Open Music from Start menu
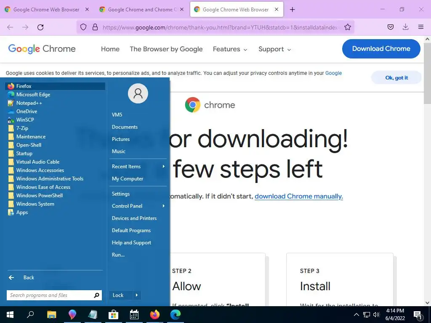 tap(138, 151)
